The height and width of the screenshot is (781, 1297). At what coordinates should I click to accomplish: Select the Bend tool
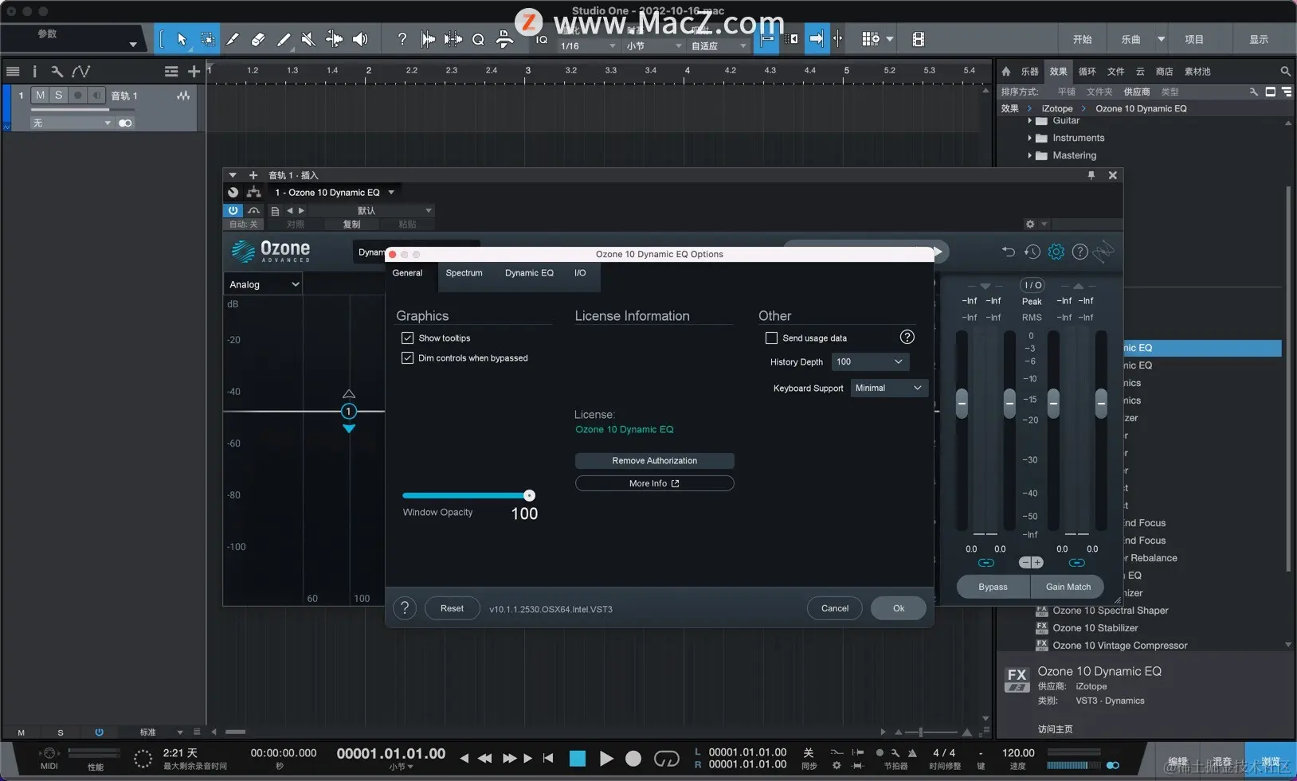click(x=335, y=39)
